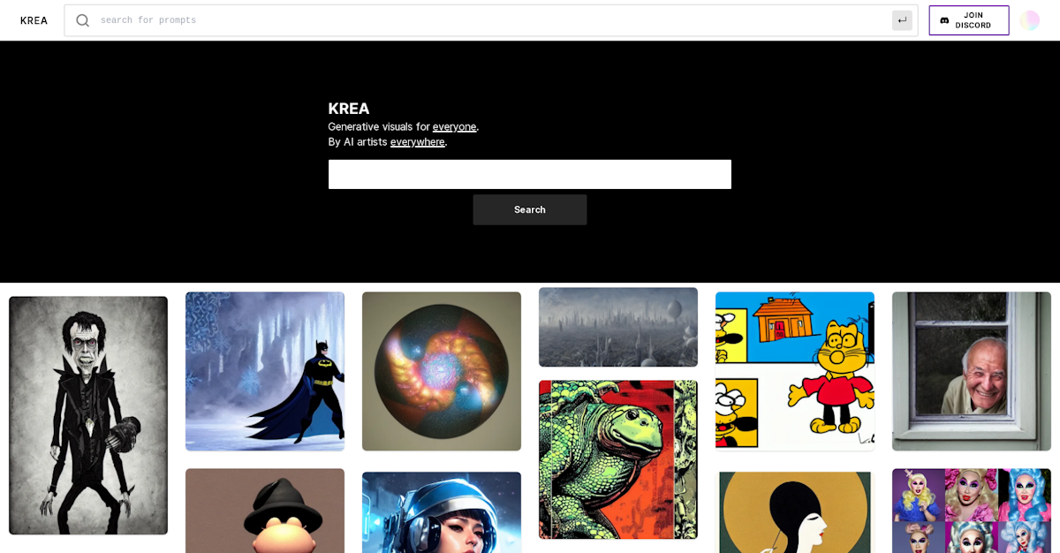This screenshot has height=553, width=1060.
Task: Click the magnifying glass search icon
Action: tap(82, 20)
